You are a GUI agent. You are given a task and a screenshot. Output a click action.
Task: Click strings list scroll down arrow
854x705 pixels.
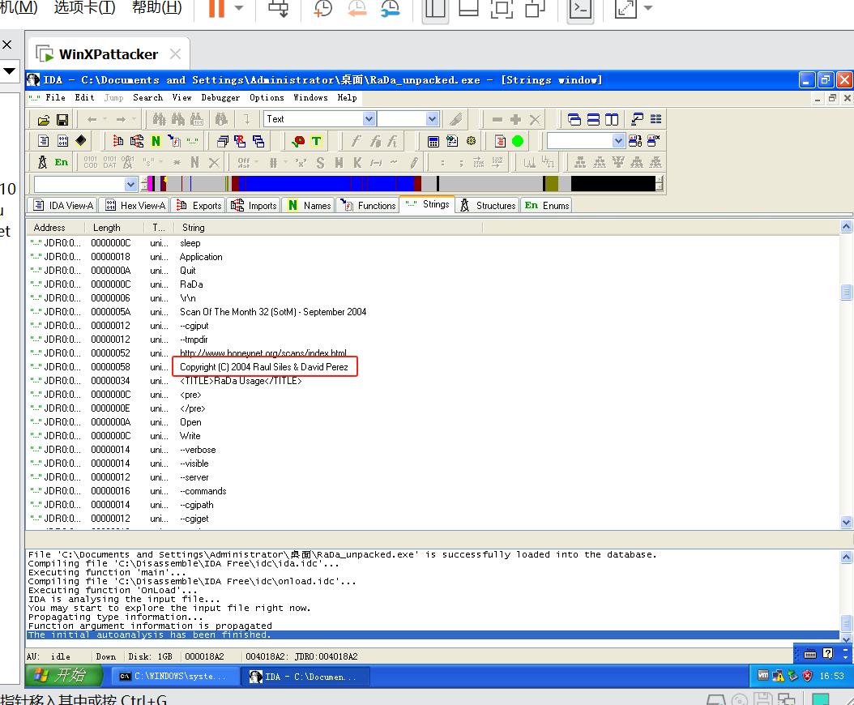click(846, 522)
